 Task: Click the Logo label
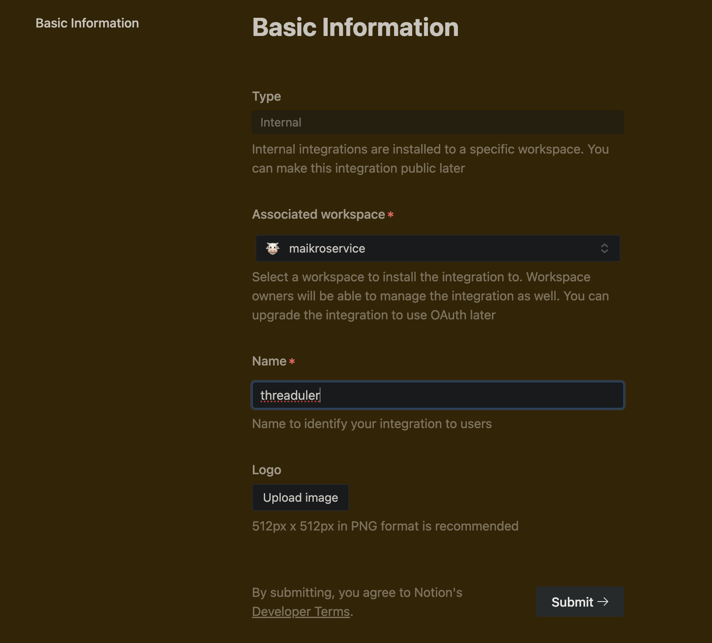point(266,470)
